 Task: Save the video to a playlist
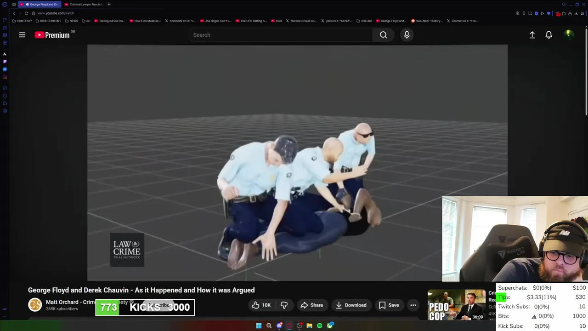point(389,305)
